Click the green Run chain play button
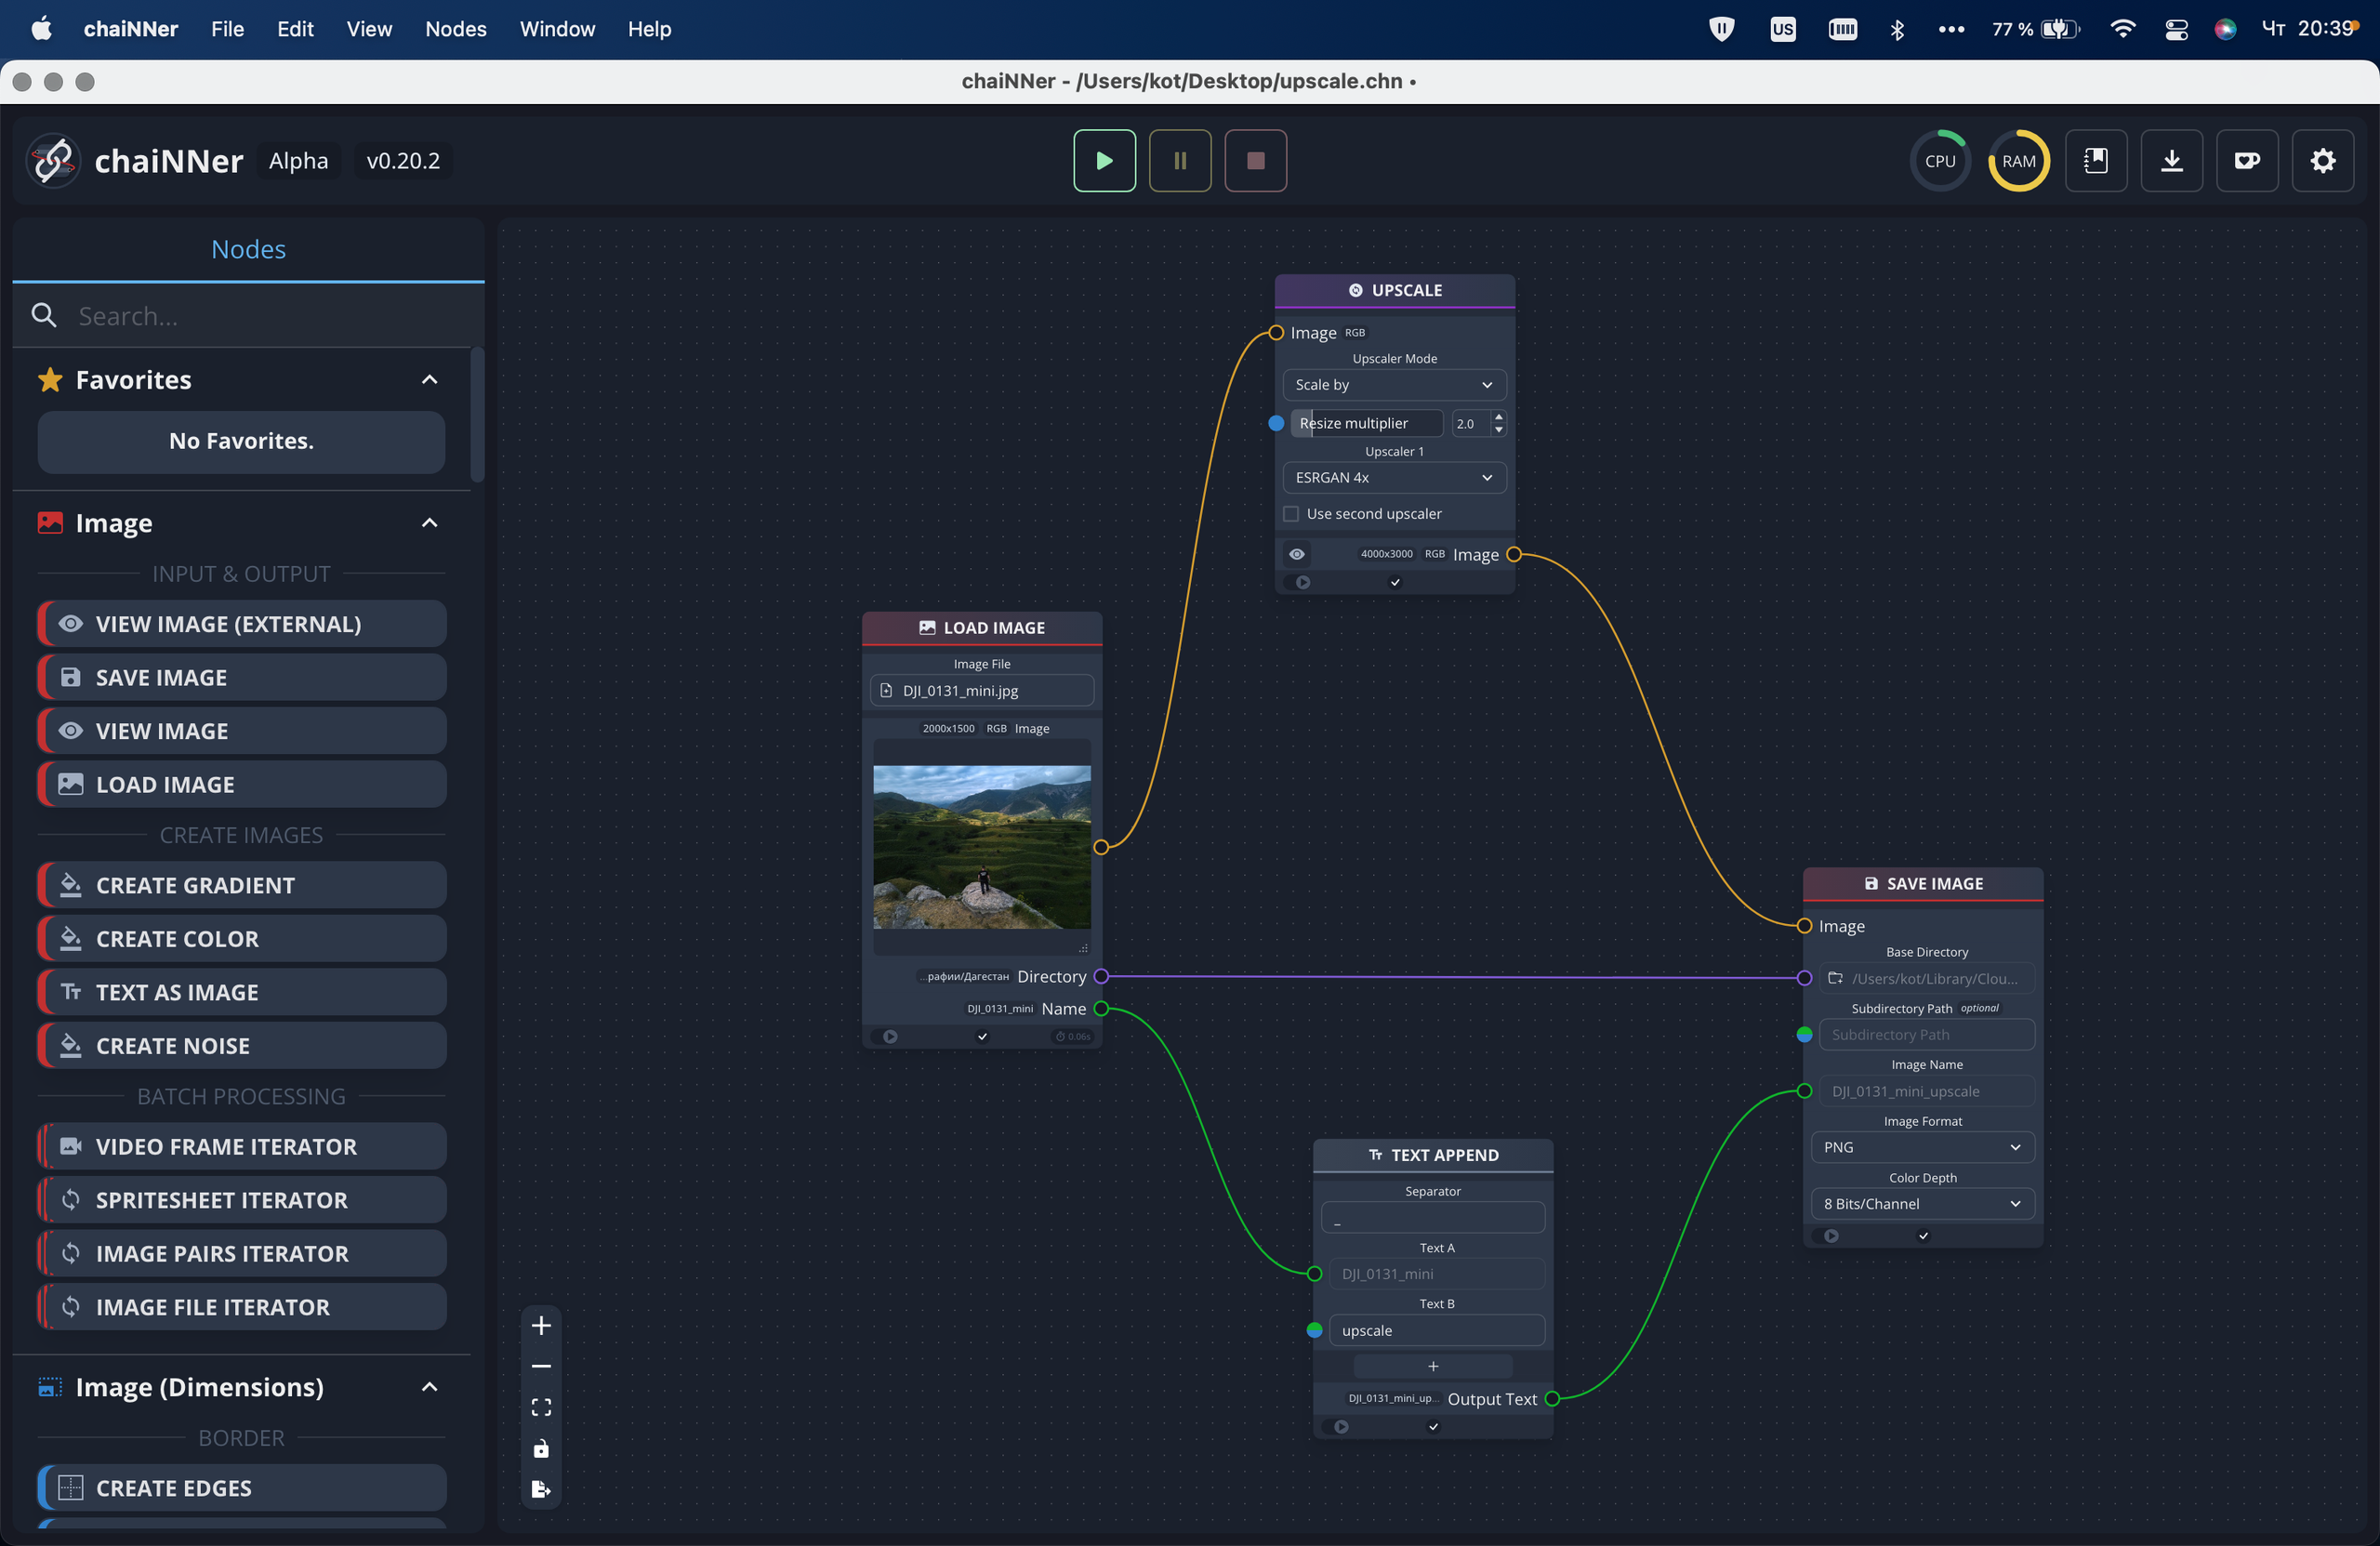The height and width of the screenshot is (1546, 2380). coord(1104,160)
